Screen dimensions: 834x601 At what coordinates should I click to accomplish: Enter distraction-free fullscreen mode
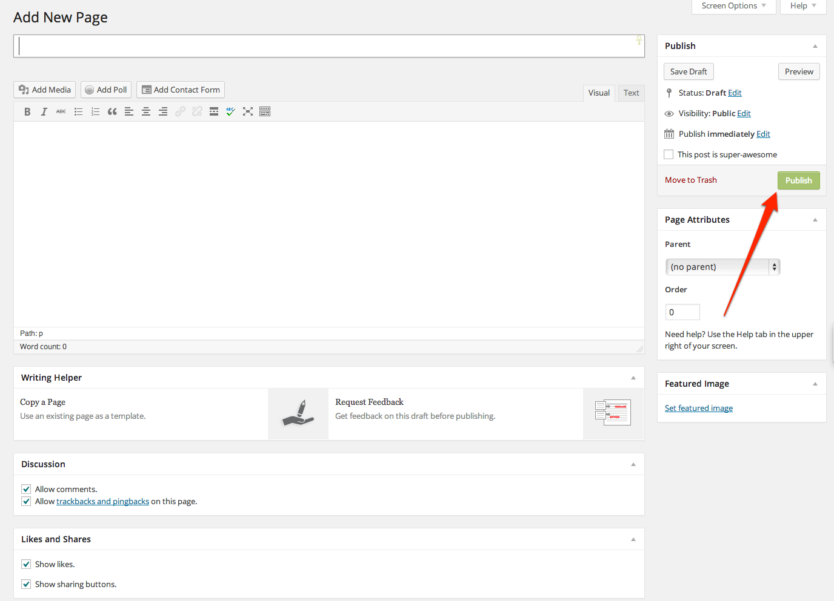tap(248, 111)
